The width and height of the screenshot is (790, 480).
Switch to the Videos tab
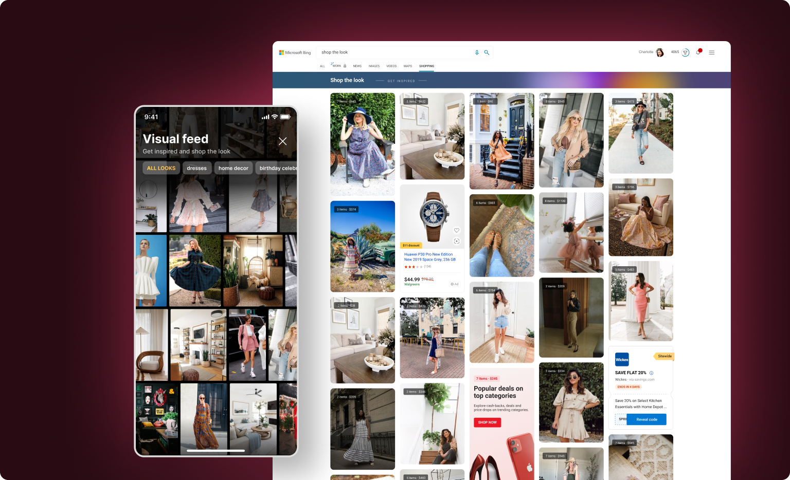391,66
